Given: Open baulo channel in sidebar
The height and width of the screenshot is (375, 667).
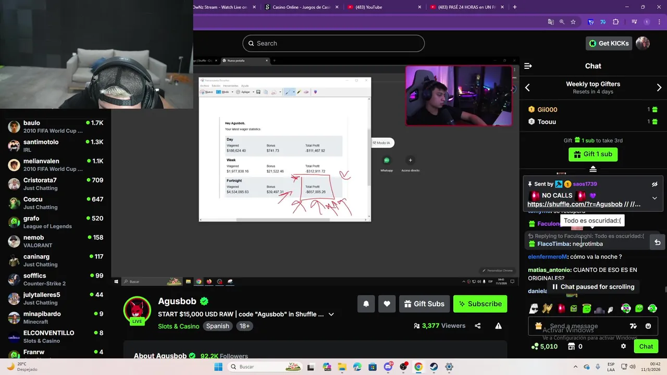Looking at the screenshot, I should click(x=55, y=127).
